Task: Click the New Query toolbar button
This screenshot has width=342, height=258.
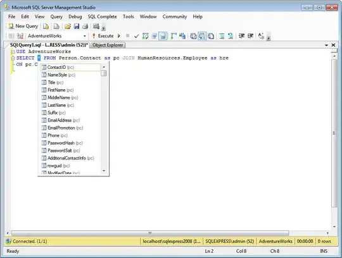Action: click(23, 27)
